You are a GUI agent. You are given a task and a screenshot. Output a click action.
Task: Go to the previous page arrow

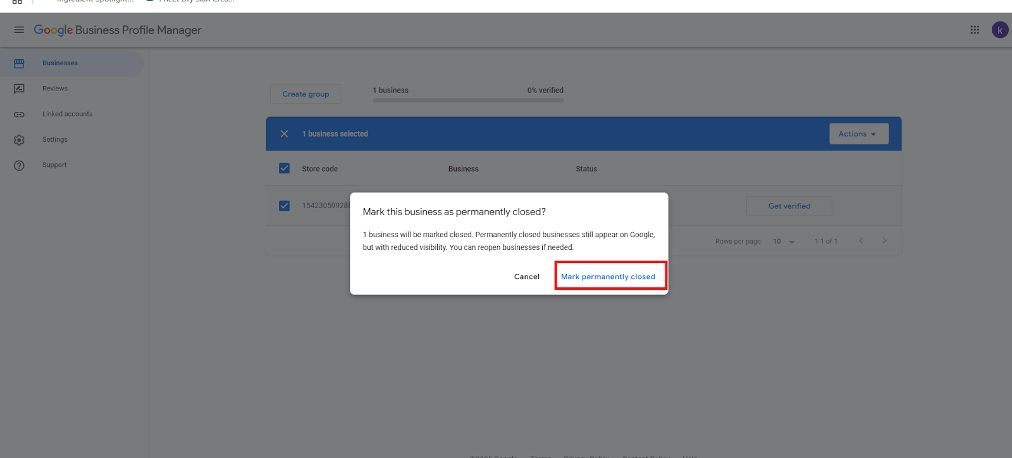coord(861,240)
